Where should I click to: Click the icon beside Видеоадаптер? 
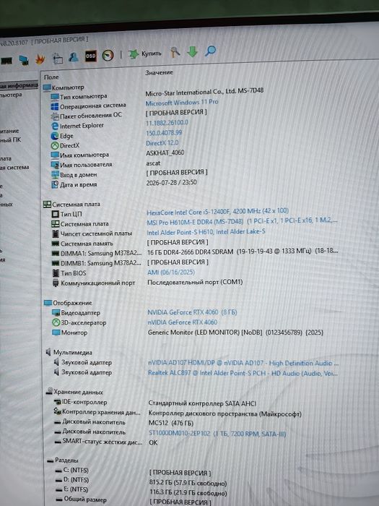56,313
